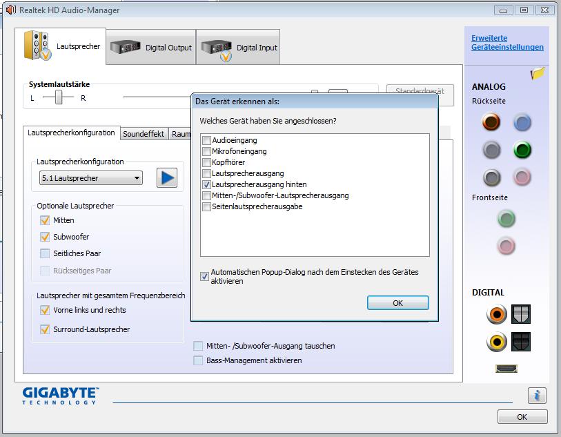
Task: Click the dark gray rear jack beside the pink jack
Action: pyautogui.click(x=491, y=177)
